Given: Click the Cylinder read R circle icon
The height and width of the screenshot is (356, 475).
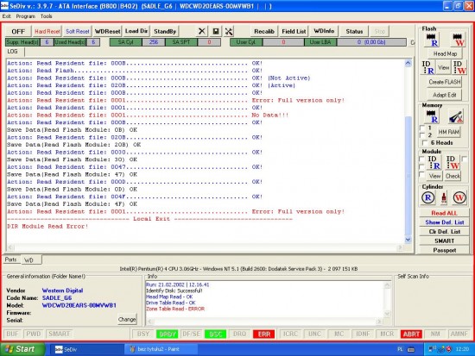Looking at the screenshot, I should [x=428, y=197].
